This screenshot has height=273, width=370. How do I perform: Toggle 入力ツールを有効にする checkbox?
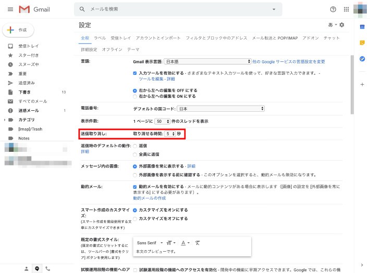(135, 73)
